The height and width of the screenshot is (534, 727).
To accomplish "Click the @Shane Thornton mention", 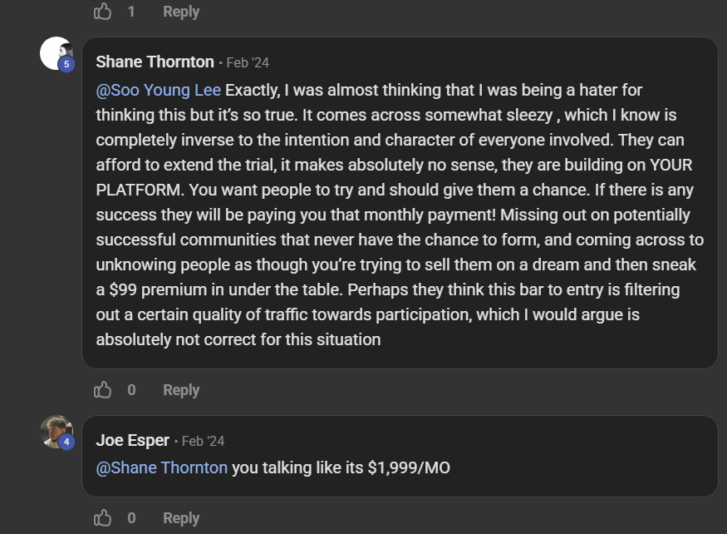I will pyautogui.click(x=162, y=467).
